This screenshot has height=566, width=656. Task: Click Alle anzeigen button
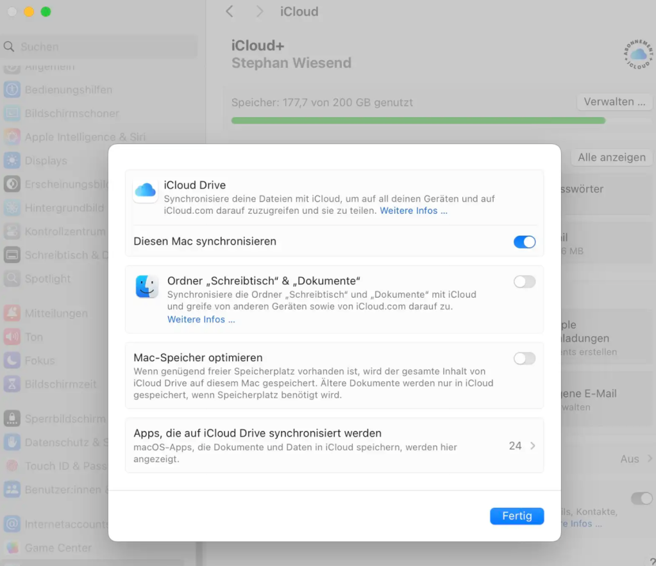pos(611,158)
